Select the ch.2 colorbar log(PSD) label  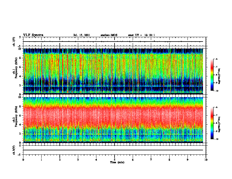(219, 124)
